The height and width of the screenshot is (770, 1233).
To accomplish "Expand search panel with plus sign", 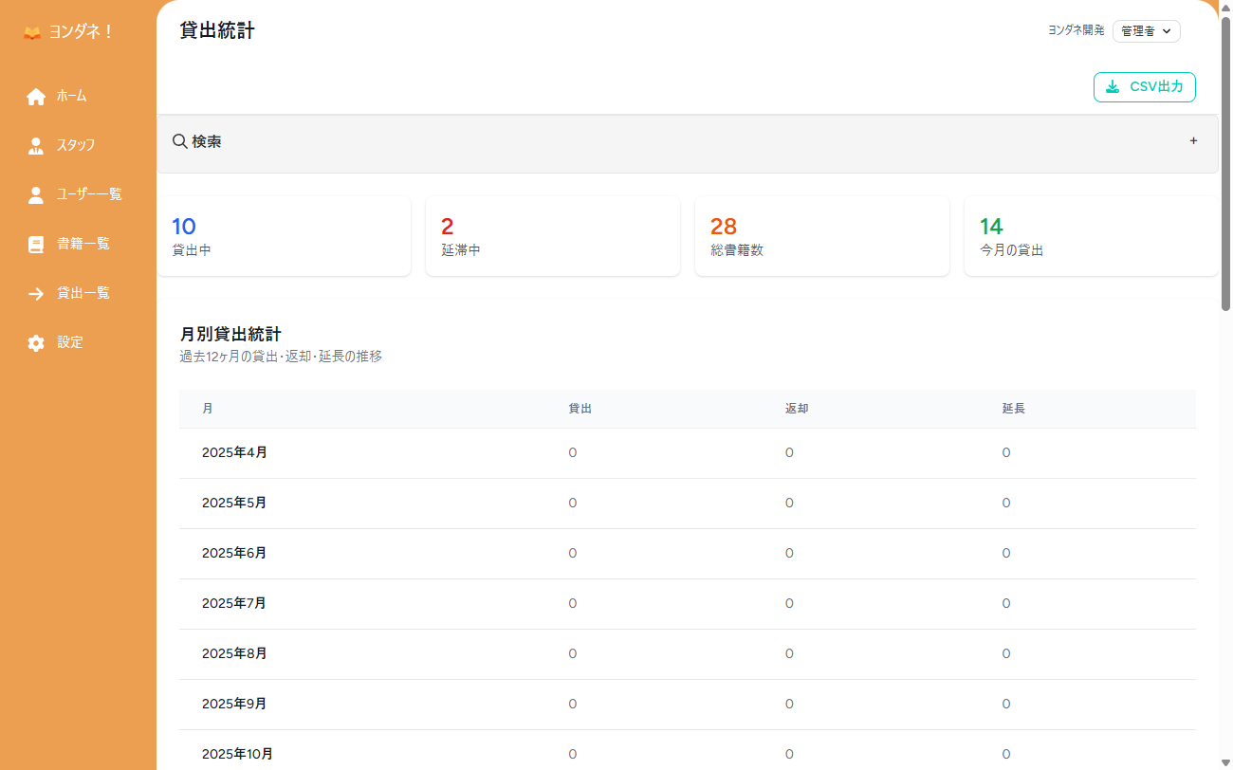I will 1193,141.
